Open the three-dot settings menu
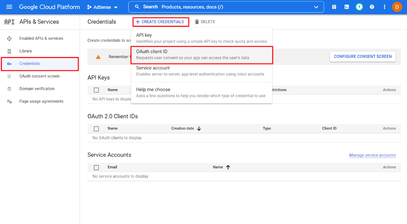Screen dimensions: 407x224 tap(384, 7)
